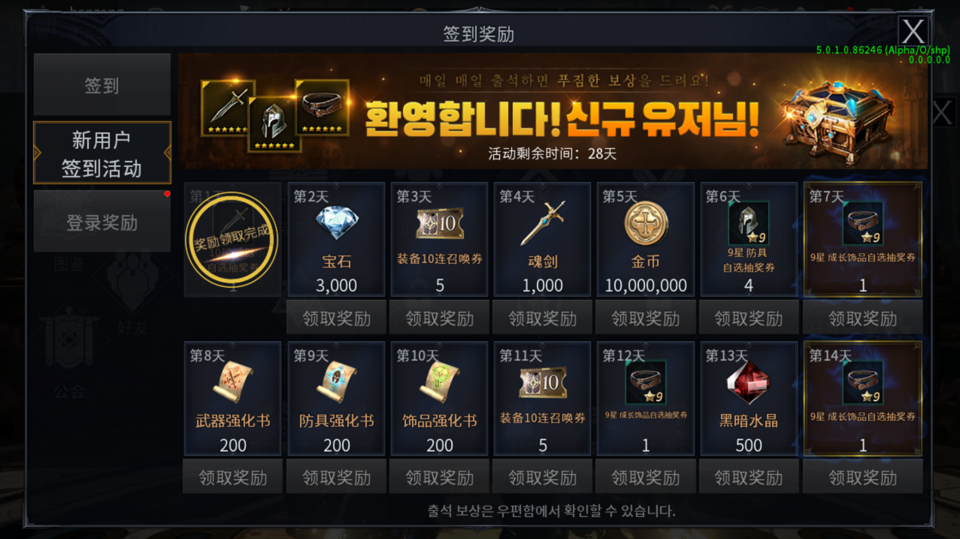Select the Day 4 soul sword icon

(543, 223)
